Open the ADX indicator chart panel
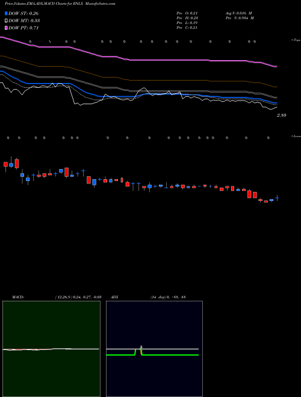This screenshot has height=397, width=301. click(154, 349)
